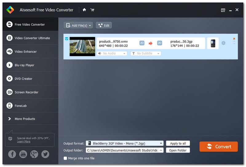Open the shopping cart icon
246x167 pixels.
(92, 10)
